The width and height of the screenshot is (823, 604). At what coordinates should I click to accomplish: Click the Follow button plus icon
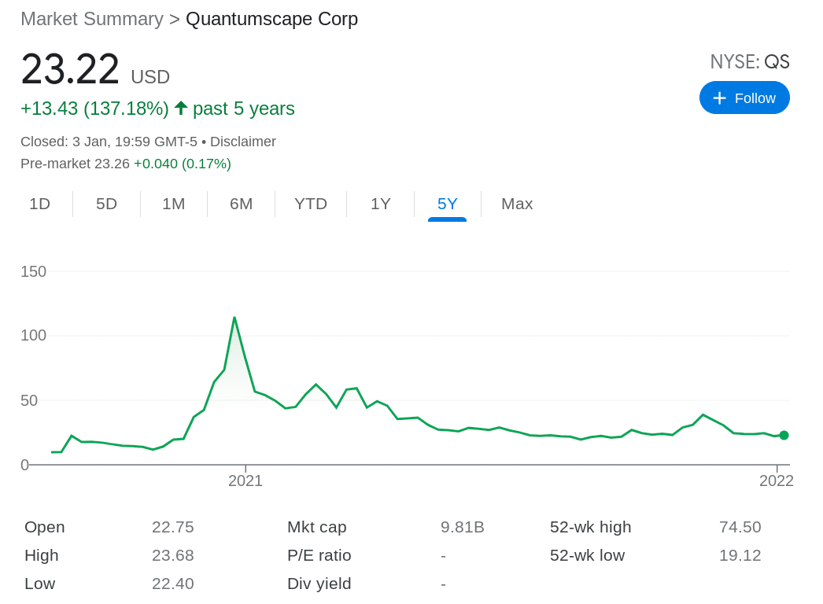click(719, 98)
